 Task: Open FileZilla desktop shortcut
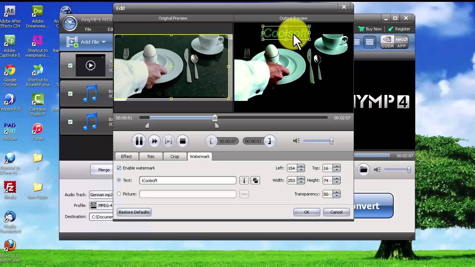[x=10, y=190]
